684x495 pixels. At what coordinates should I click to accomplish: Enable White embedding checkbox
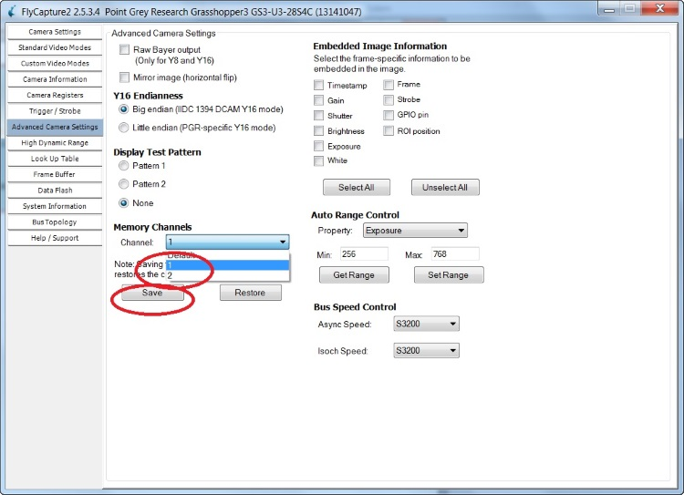(319, 161)
